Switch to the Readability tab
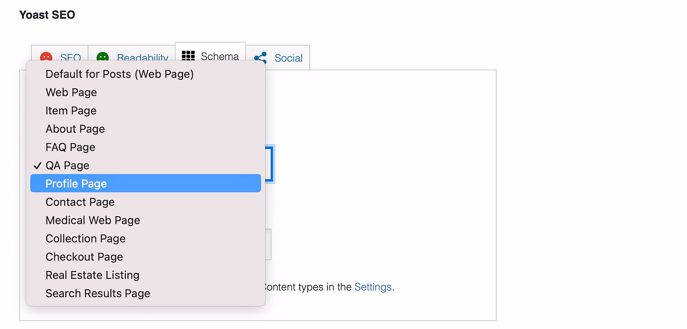687x329 pixels. coord(142,58)
